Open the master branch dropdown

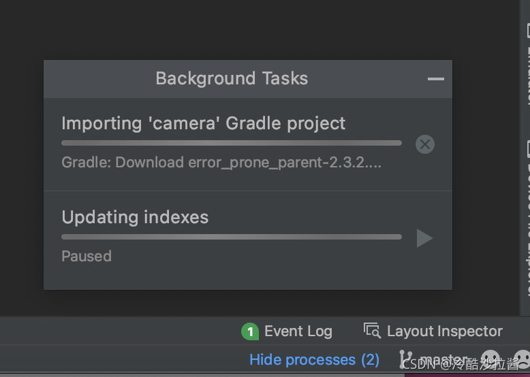click(x=443, y=359)
